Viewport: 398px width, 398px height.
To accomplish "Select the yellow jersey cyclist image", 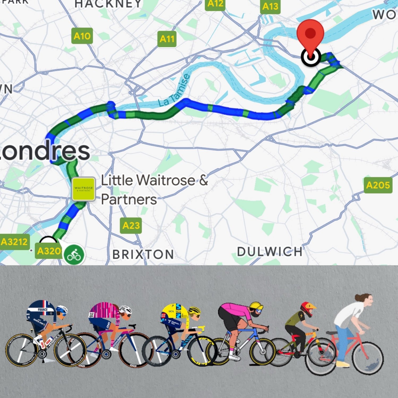I will (x=180, y=335).
